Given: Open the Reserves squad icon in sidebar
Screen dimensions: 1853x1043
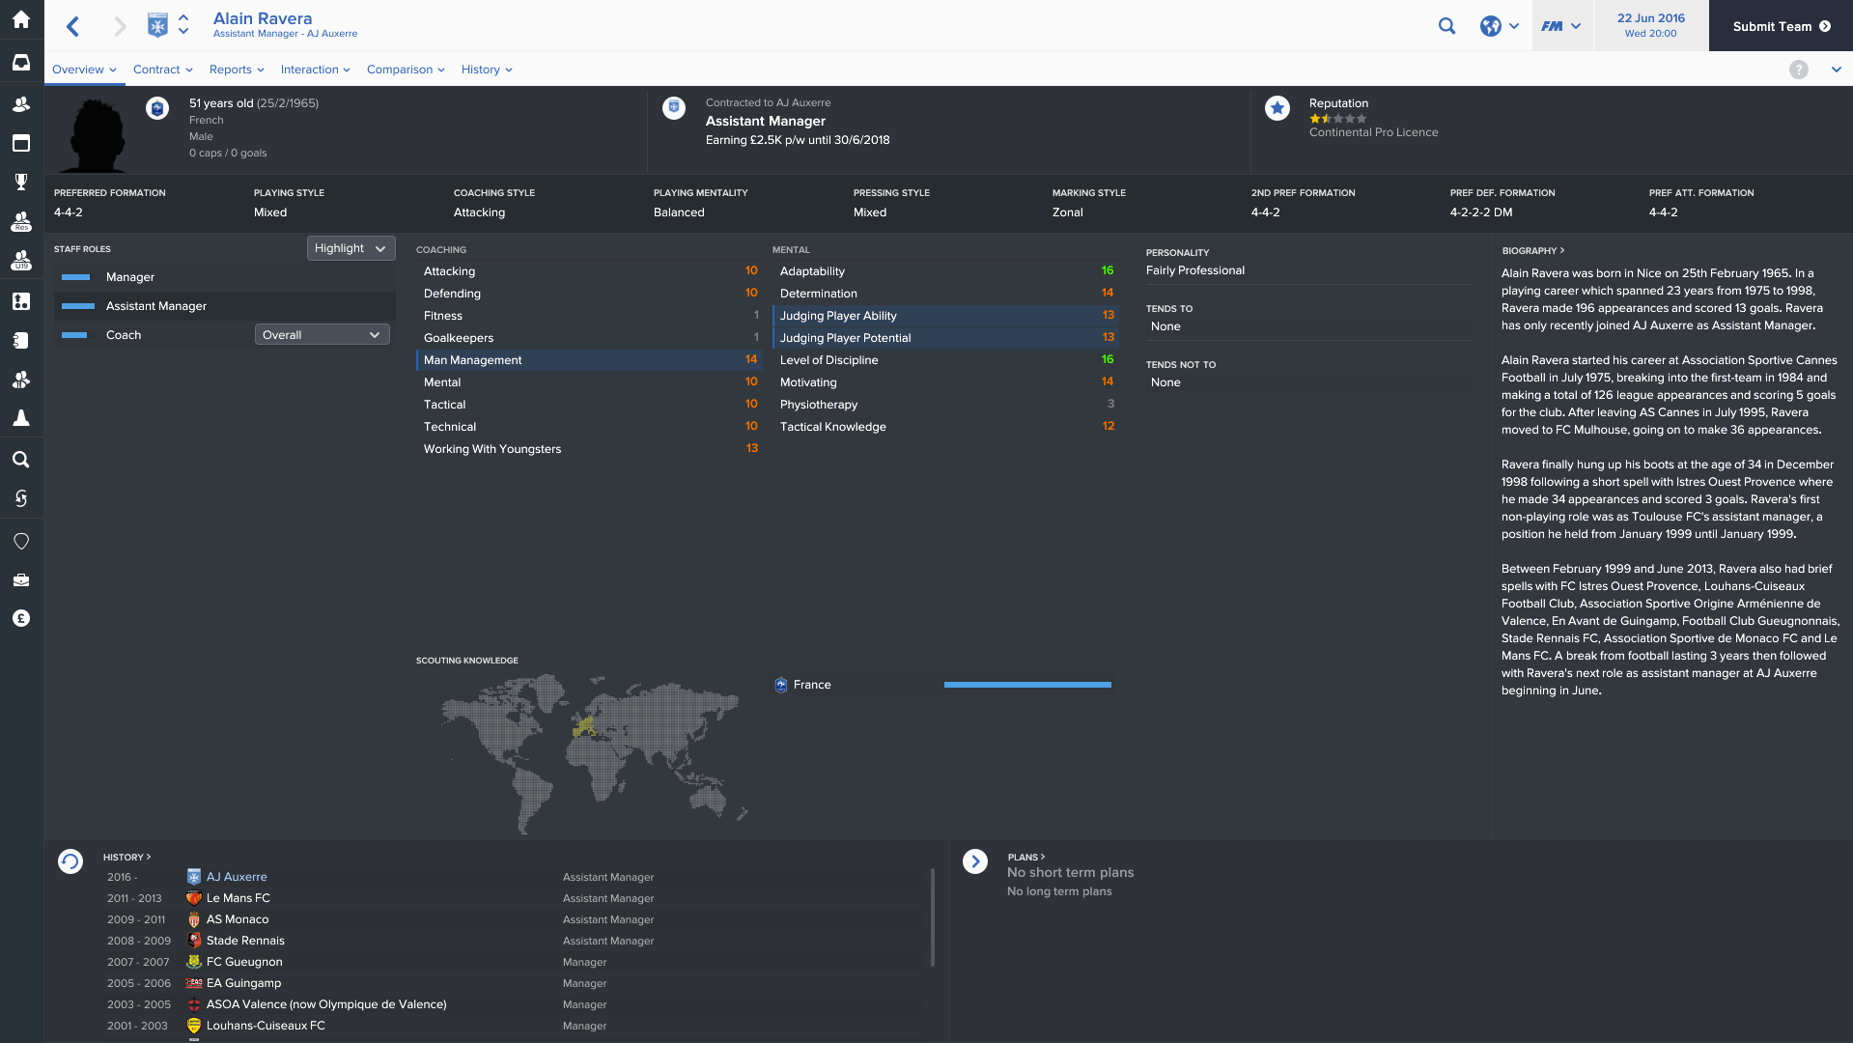Looking at the screenshot, I should (x=21, y=222).
